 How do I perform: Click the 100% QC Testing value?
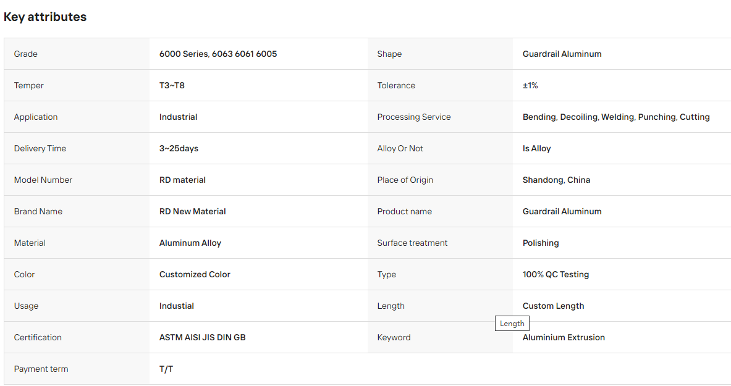[556, 274]
